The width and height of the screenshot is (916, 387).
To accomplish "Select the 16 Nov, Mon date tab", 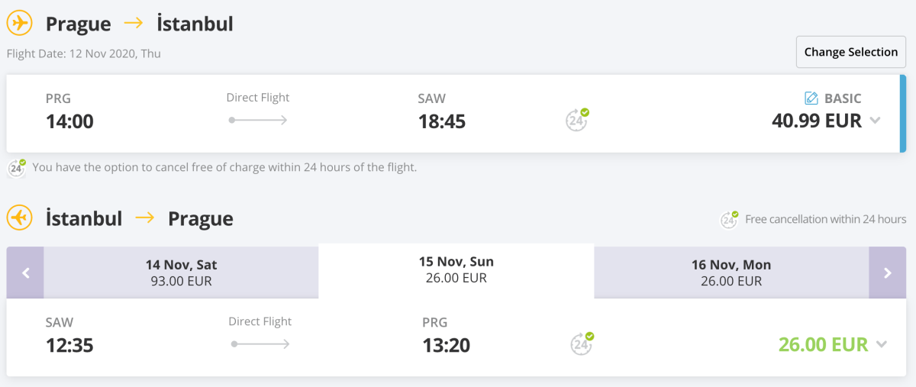I will [731, 273].
